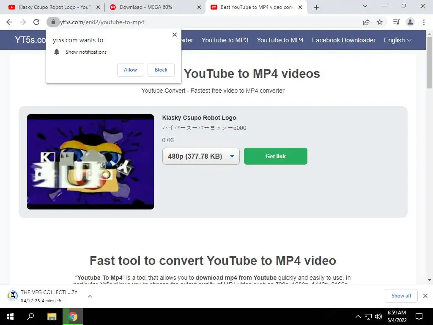The width and height of the screenshot is (433, 325).
Task: Click the Fast tool to convert heading
Action: 213,261
